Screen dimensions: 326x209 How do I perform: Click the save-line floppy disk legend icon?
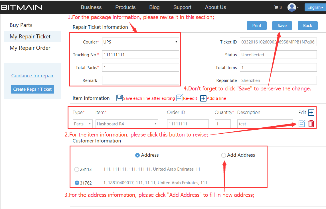click(120, 98)
